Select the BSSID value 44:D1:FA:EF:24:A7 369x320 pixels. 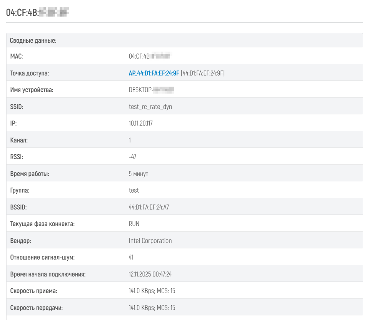(x=149, y=207)
